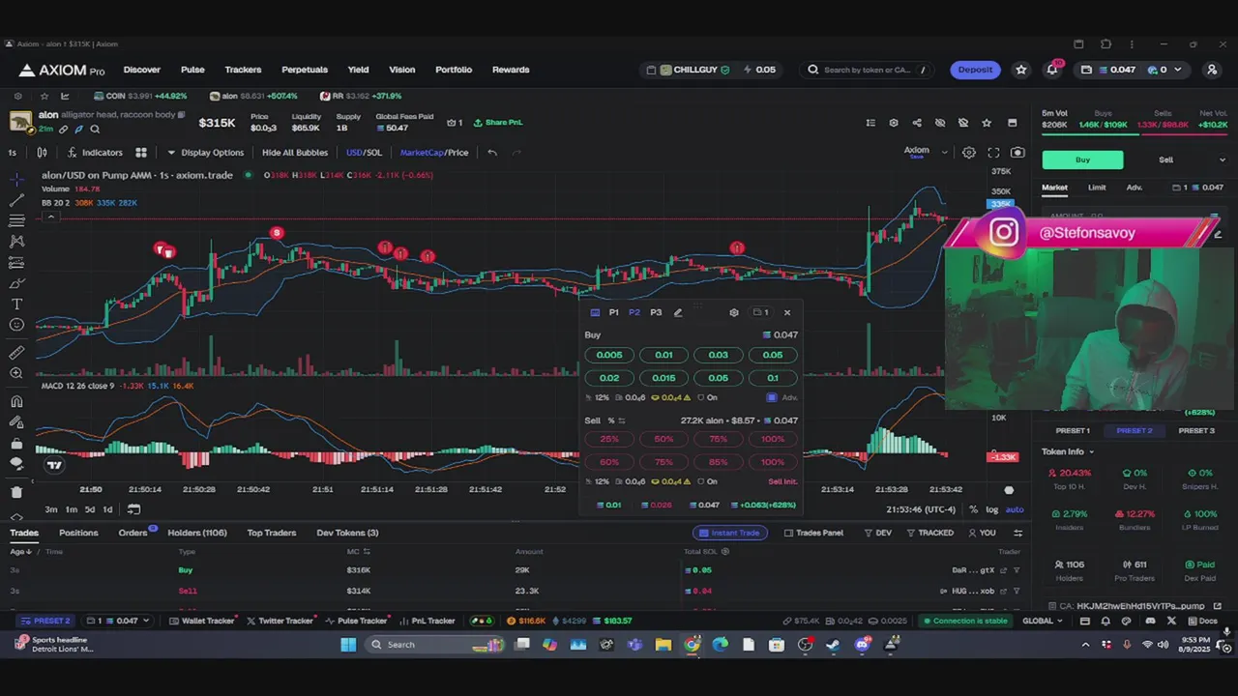The image size is (1238, 696).
Task: Open notifications bell icon
Action: (1052, 70)
